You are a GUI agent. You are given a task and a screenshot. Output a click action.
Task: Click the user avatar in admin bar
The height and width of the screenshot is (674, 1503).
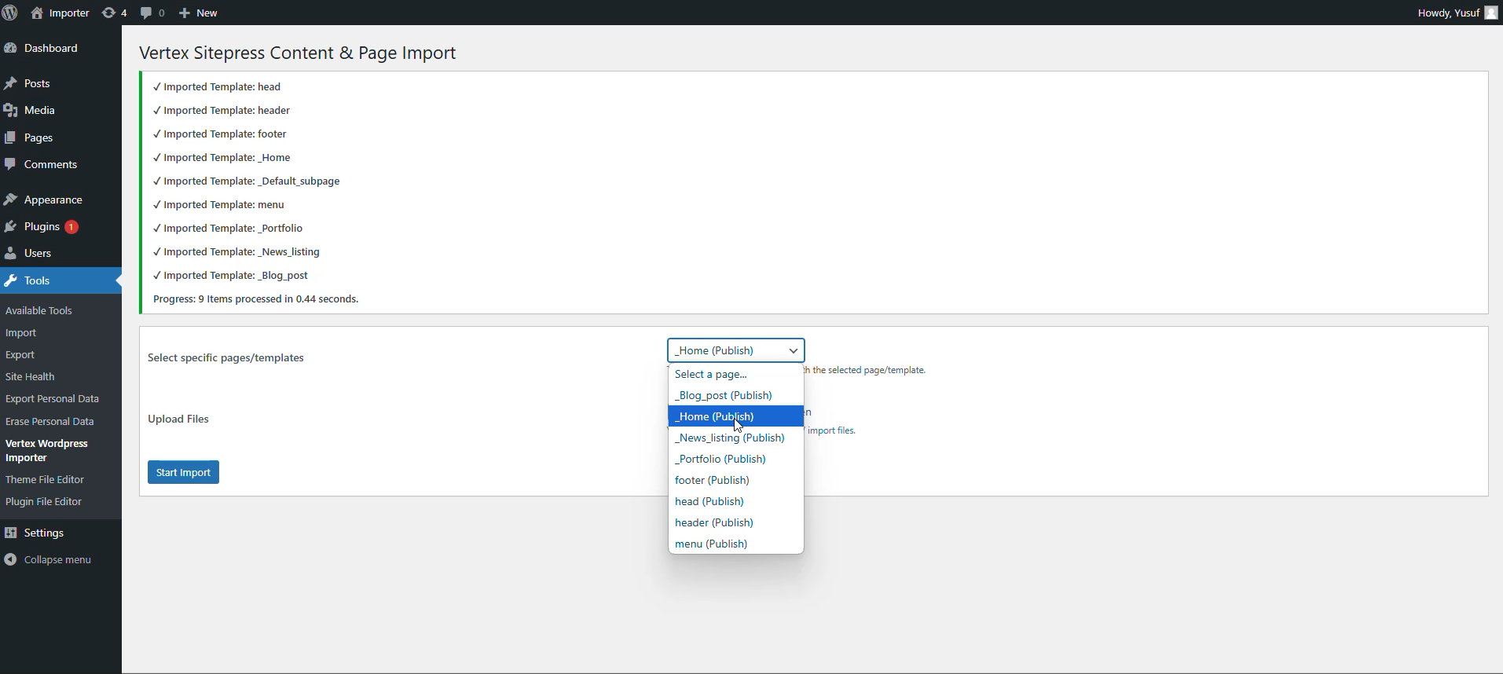1490,13
